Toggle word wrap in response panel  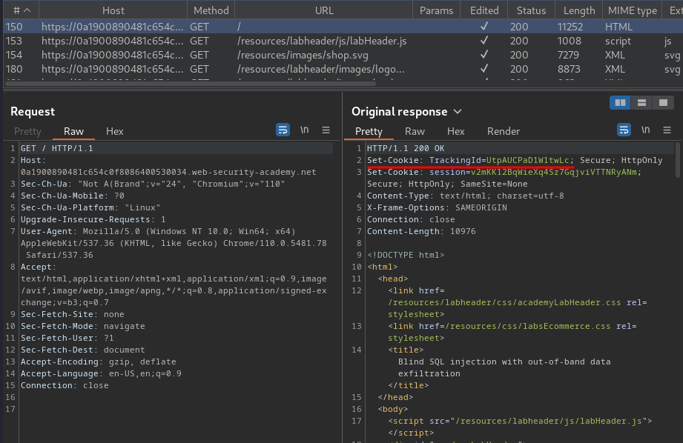click(x=624, y=130)
